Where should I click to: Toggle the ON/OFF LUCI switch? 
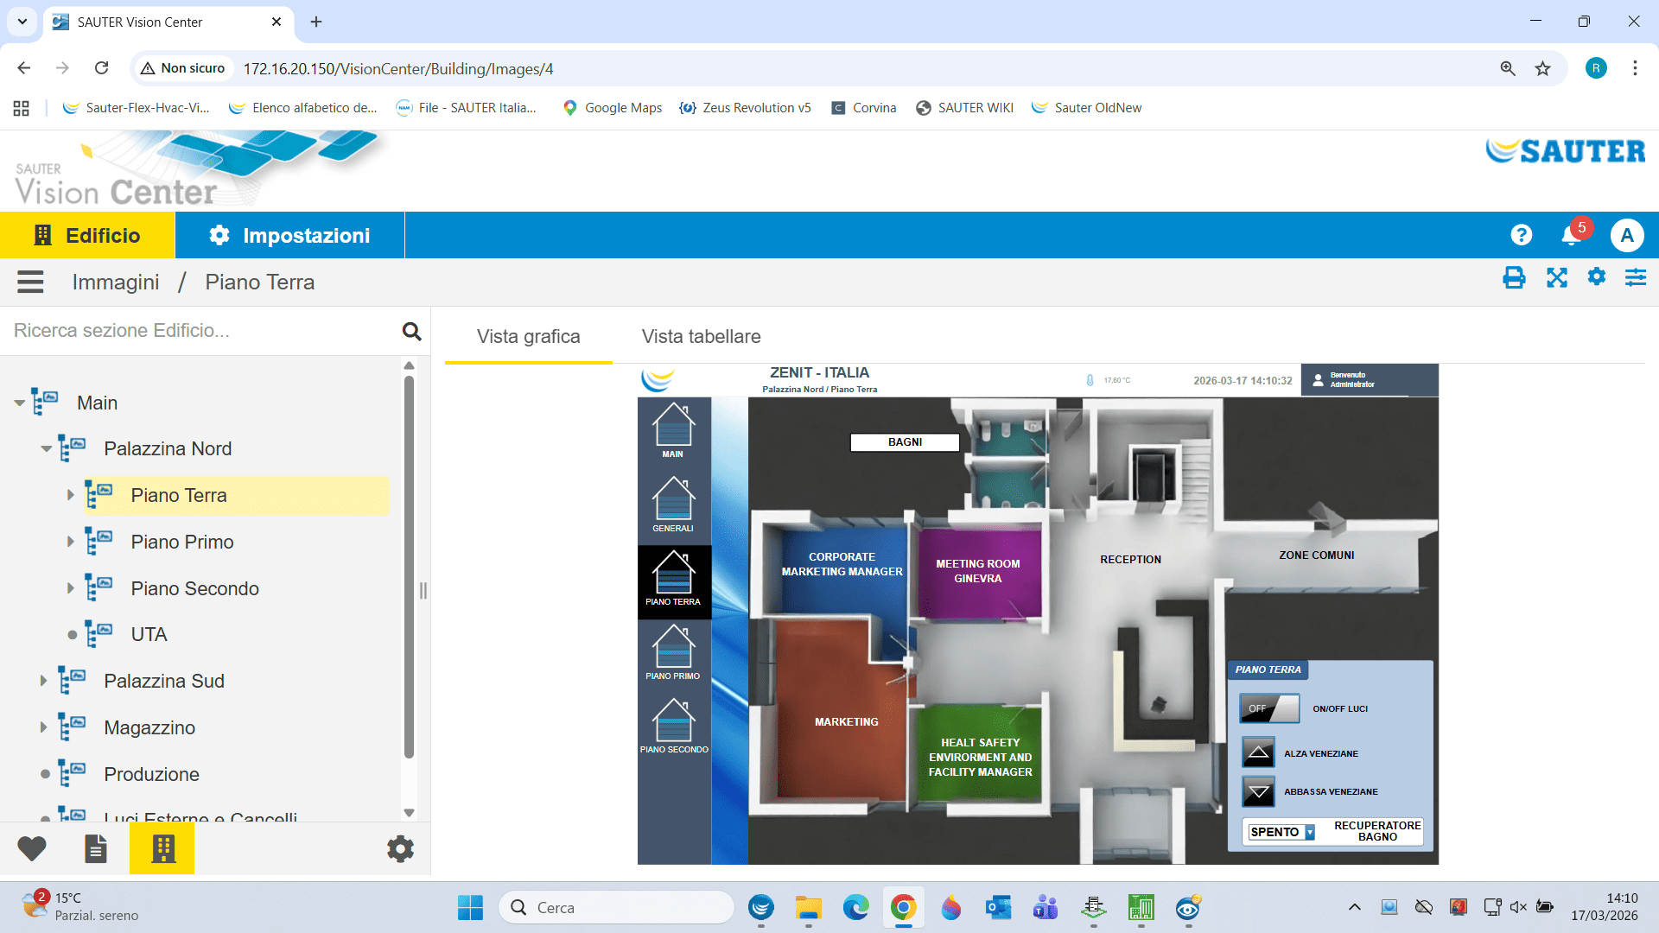pyautogui.click(x=1268, y=708)
